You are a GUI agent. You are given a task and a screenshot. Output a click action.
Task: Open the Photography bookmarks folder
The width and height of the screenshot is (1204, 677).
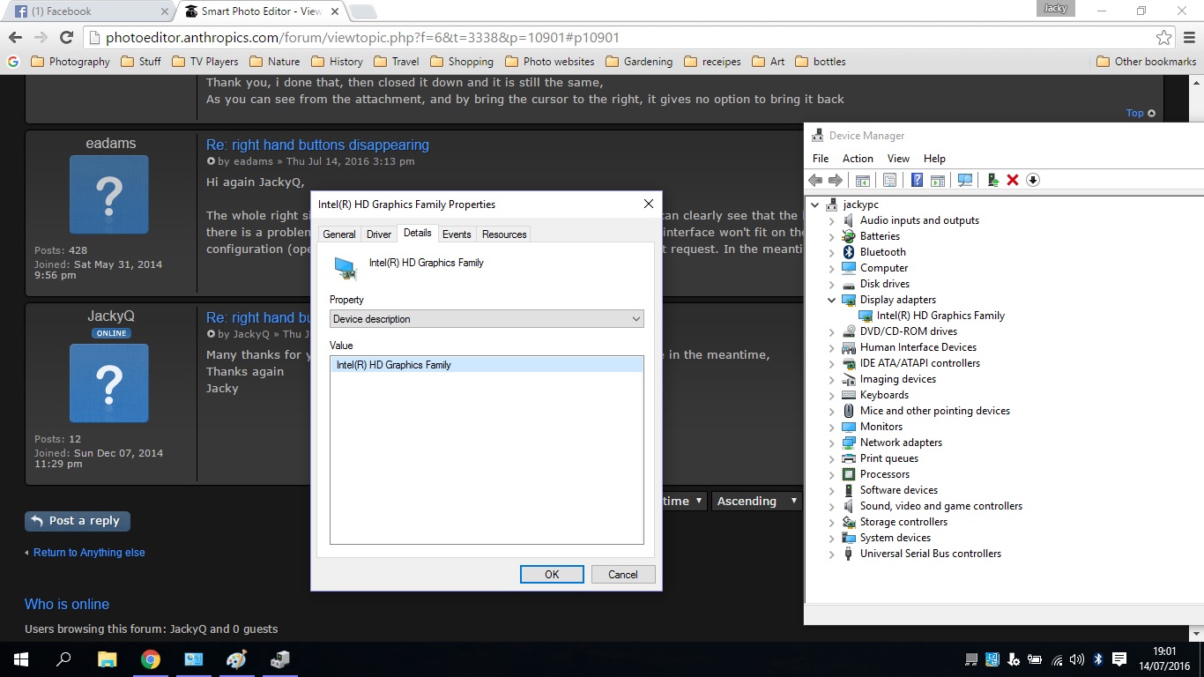point(71,62)
